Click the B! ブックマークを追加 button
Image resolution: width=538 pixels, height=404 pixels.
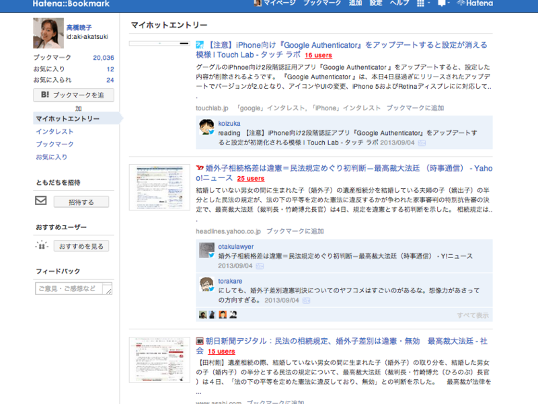[73, 95]
